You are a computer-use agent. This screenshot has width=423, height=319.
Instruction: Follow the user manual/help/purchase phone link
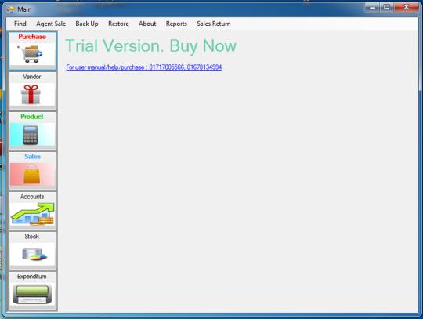[x=144, y=67]
